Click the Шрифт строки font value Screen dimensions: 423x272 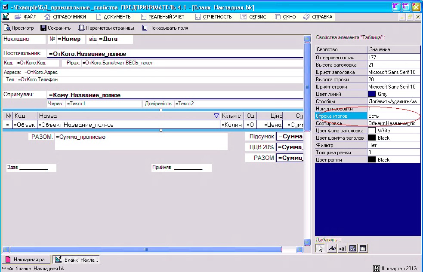(x=393, y=87)
